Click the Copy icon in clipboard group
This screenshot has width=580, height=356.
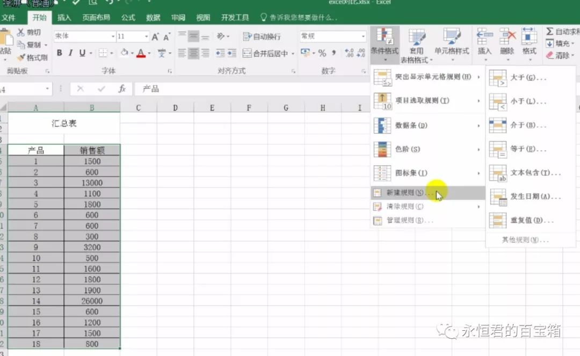tap(21, 44)
